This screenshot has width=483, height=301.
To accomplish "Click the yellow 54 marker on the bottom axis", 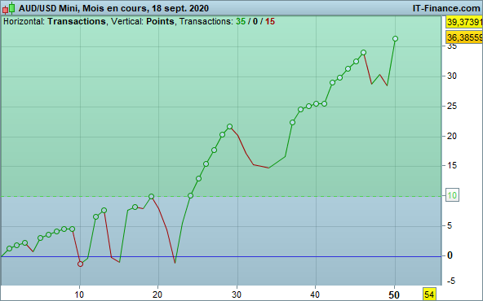I will pyautogui.click(x=429, y=294).
